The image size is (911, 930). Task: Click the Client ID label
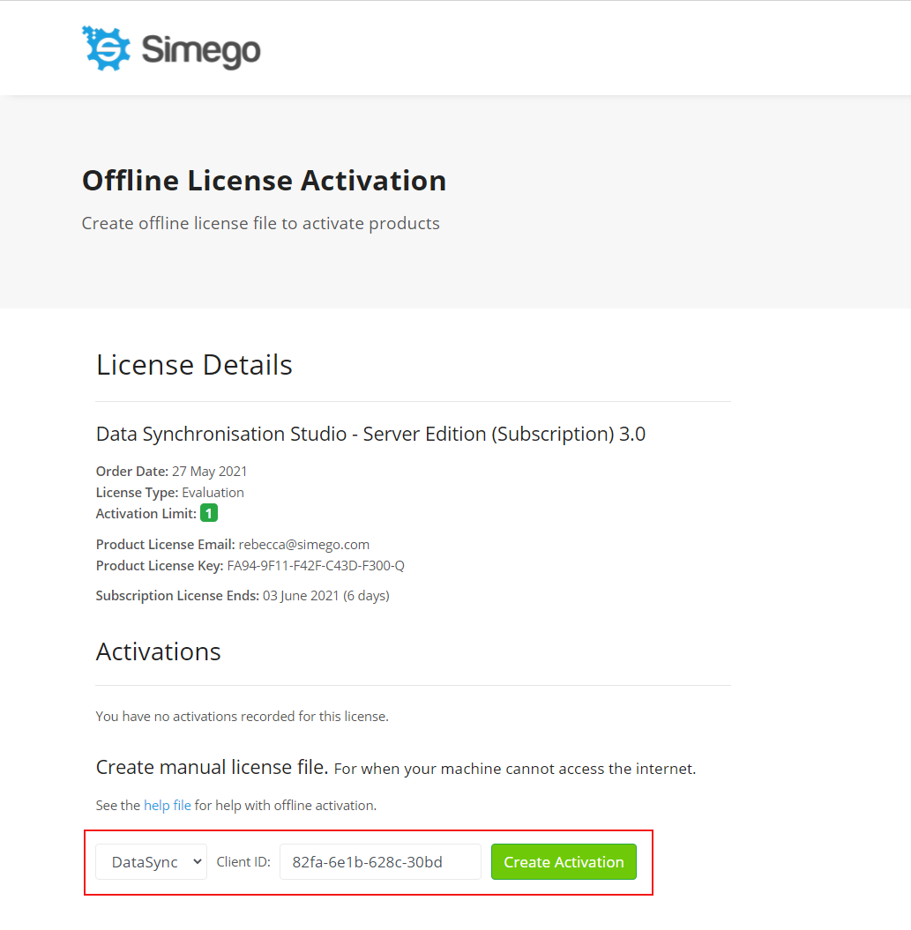click(243, 862)
